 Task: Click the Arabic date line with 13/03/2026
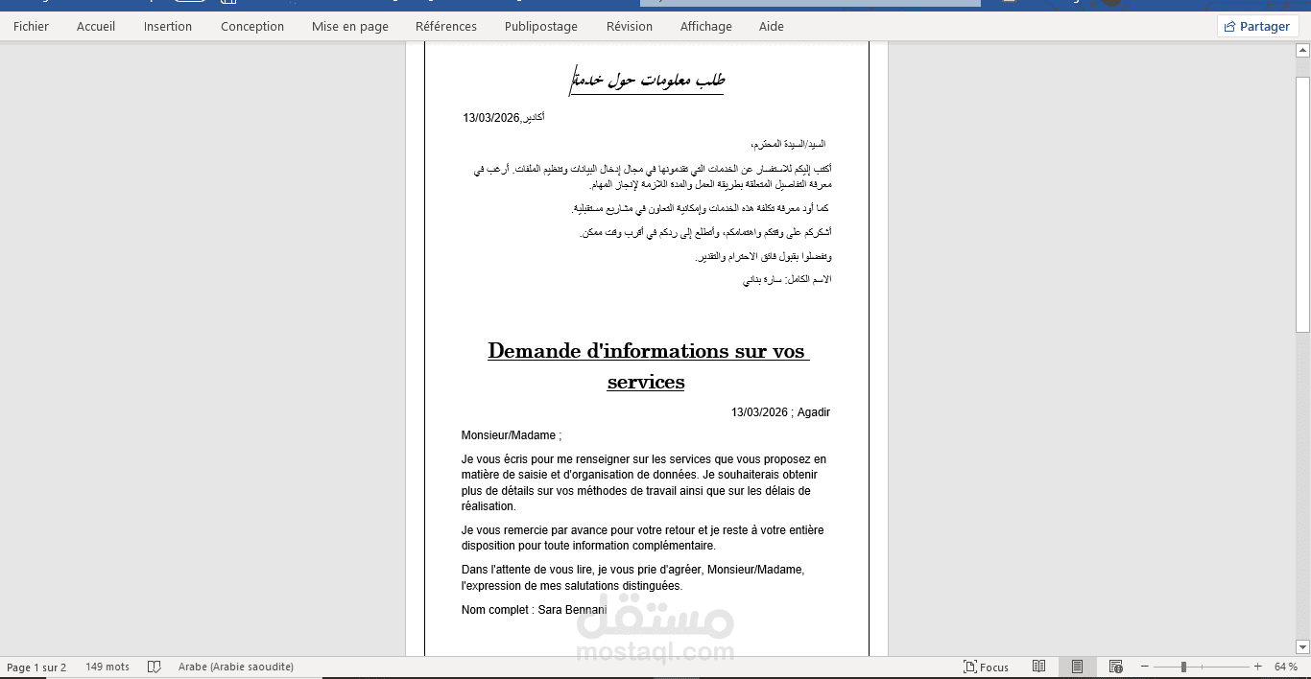tap(504, 118)
